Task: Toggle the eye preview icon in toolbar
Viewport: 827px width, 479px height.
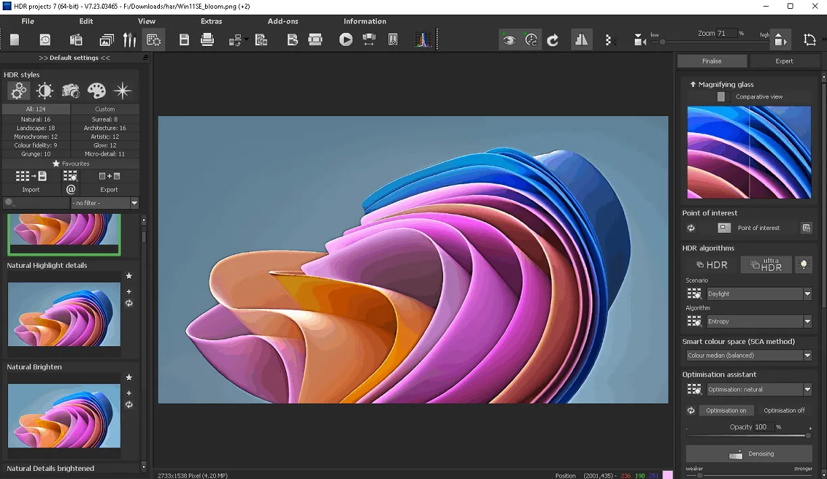Action: (509, 40)
